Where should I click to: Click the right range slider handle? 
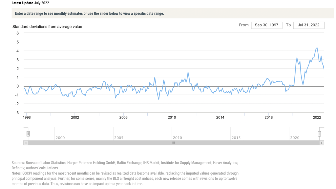click(319, 134)
